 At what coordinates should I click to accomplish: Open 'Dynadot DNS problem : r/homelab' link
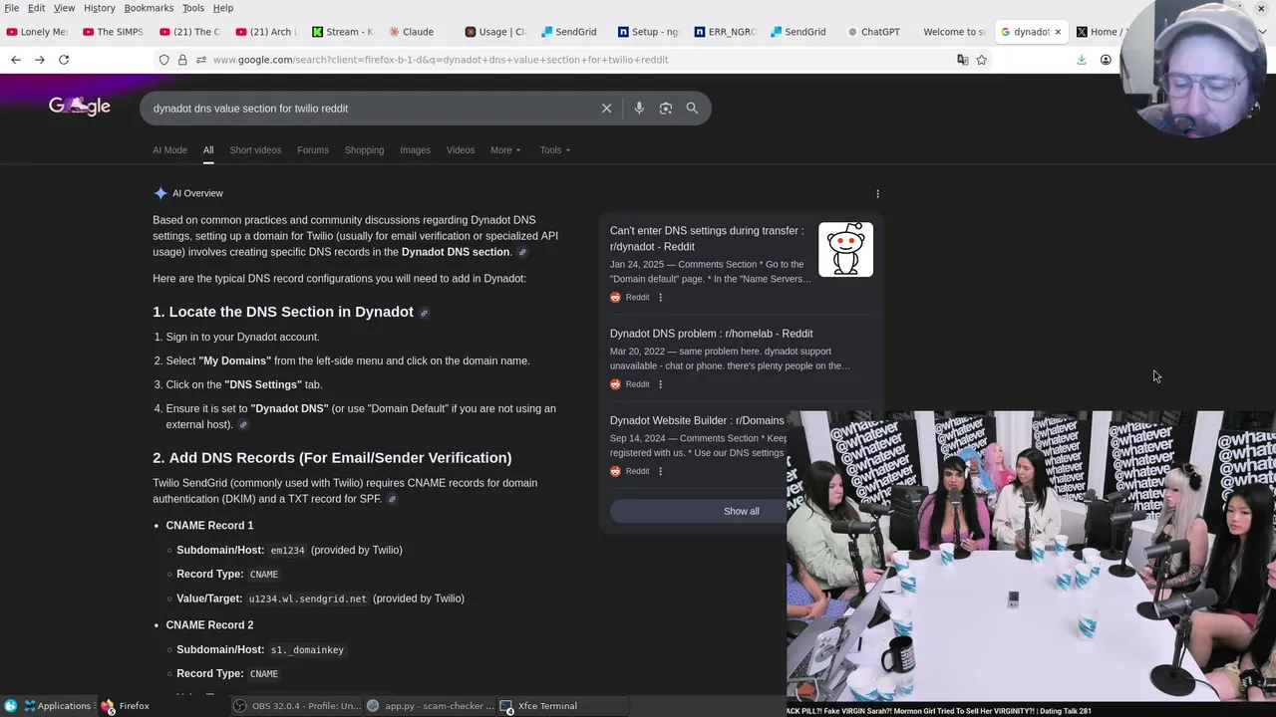(711, 334)
